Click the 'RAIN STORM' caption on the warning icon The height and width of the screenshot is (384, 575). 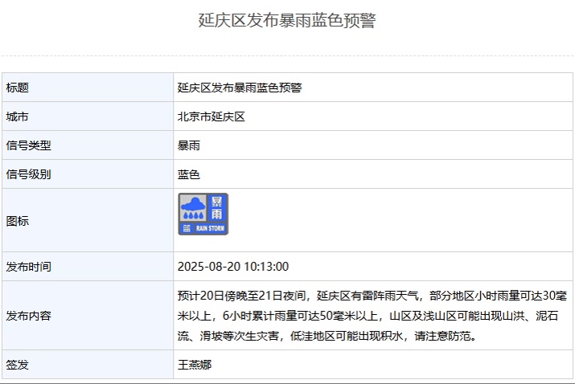pyautogui.click(x=212, y=229)
